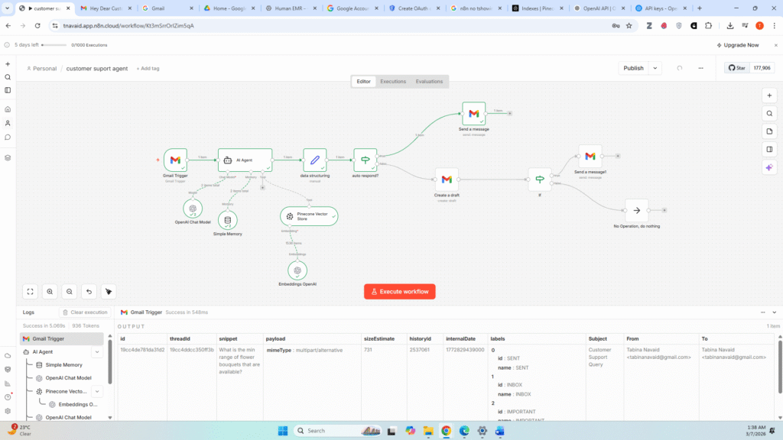Select the Pinecone Vector Store node

click(309, 216)
